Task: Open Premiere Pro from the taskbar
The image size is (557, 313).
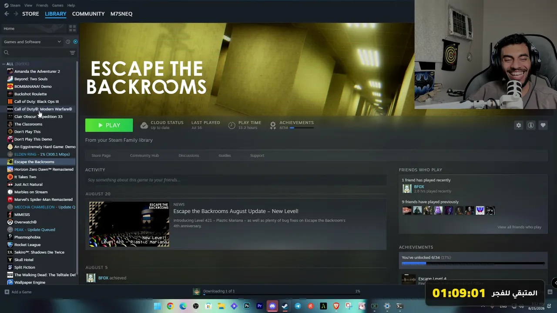Action: pos(260,306)
